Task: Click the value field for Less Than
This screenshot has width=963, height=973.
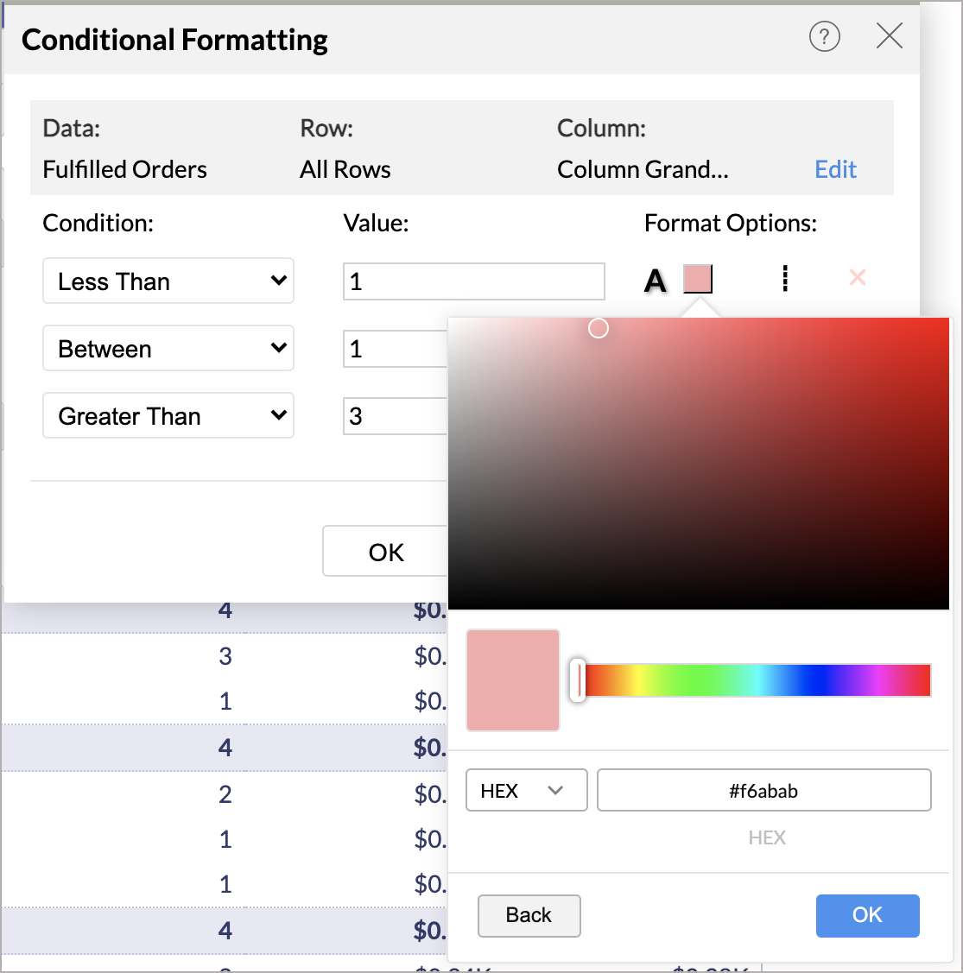Action: click(473, 281)
